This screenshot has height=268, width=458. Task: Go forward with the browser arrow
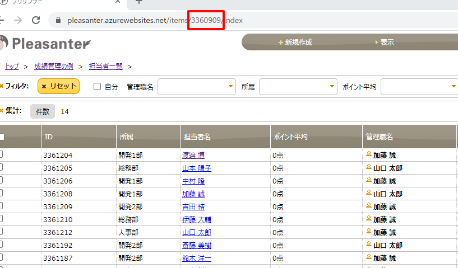point(18,20)
